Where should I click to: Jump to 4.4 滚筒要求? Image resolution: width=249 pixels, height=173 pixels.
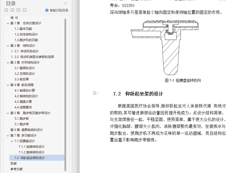coord(23,107)
